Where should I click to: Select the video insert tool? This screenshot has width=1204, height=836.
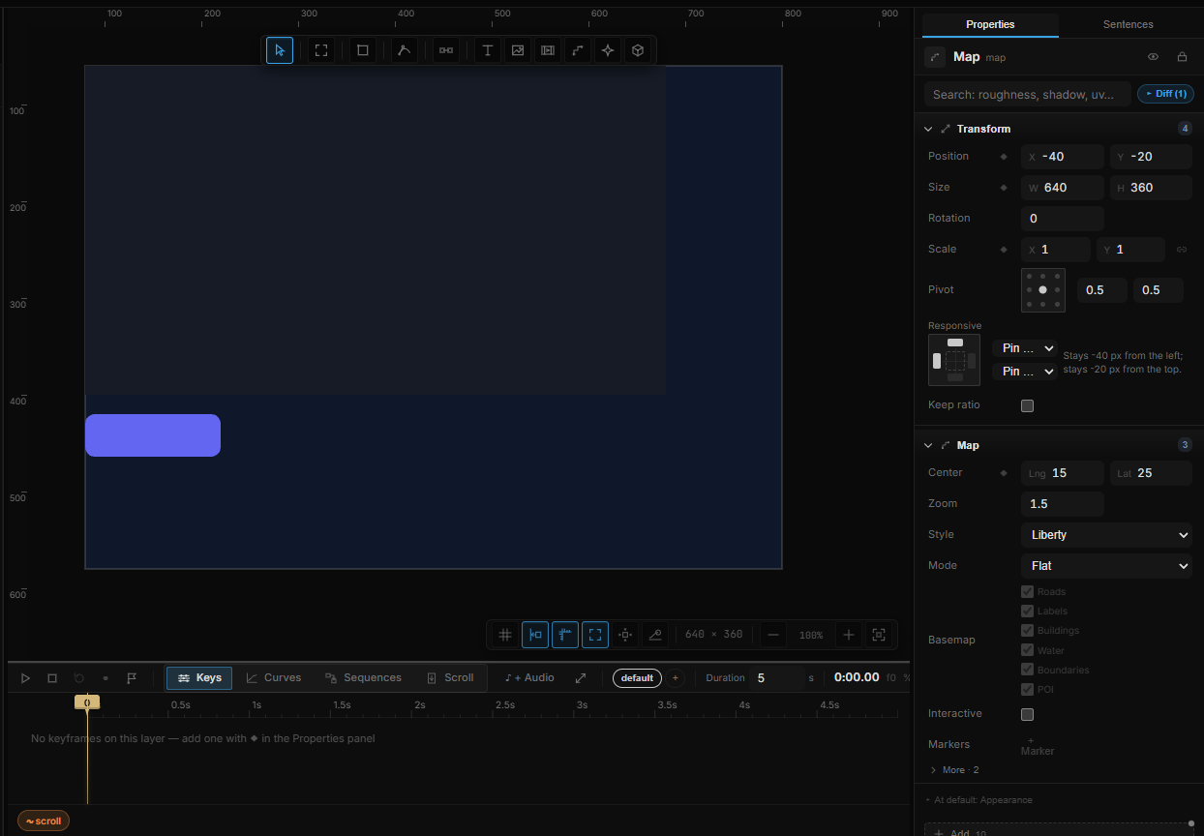[x=548, y=50]
